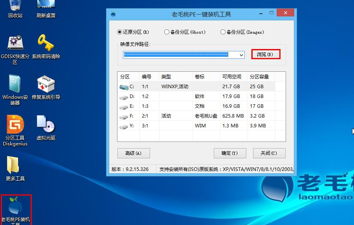Launch 分区工具 Diskgenius icon
This screenshot has height=225, width=354.
tap(15, 131)
